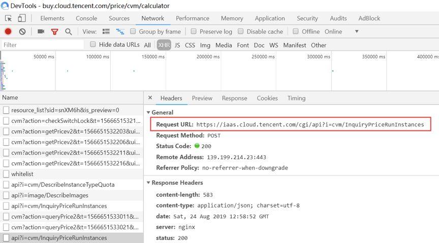This screenshot has width=439, height=243.
Task: Click the inspect element cursor icon
Action: [x=9, y=18]
